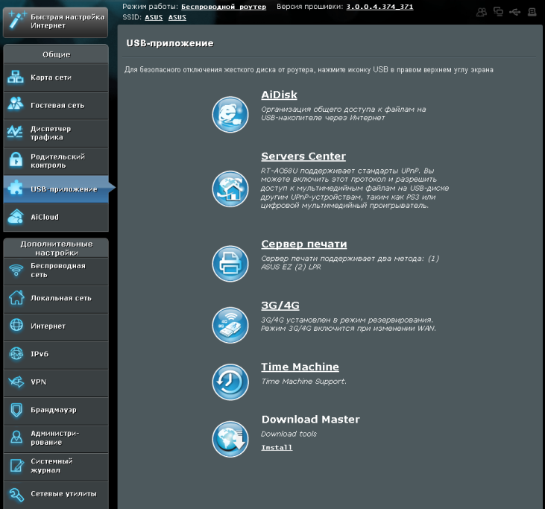Viewport: 545px width, 509px height.
Task: Click the first ASUS SSID link
Action: pyautogui.click(x=154, y=17)
